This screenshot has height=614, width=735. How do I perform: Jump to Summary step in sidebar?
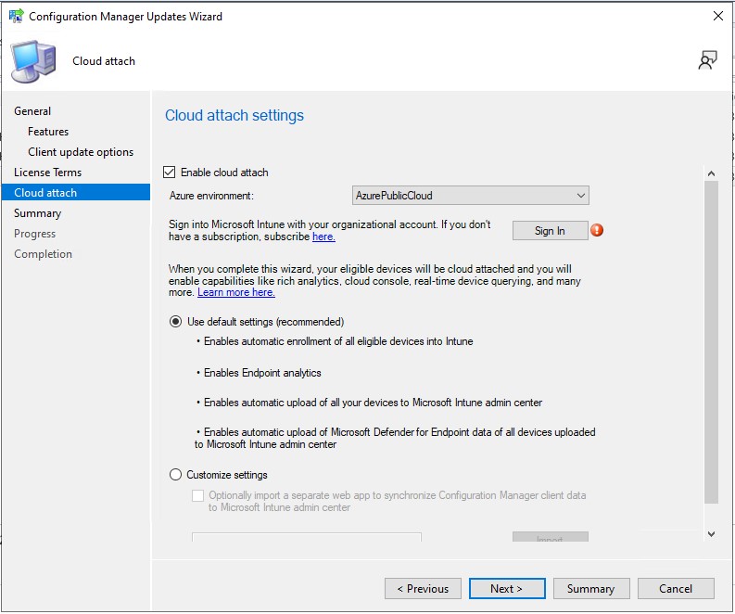tap(37, 213)
